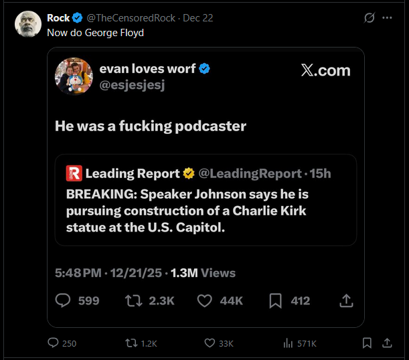
Task: Open evan loves worf's profile picture
Action: 74,76
